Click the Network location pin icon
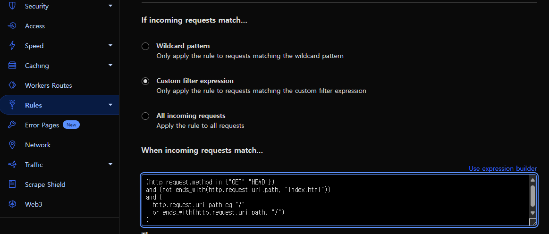The height and width of the screenshot is (234, 549). coord(12,145)
